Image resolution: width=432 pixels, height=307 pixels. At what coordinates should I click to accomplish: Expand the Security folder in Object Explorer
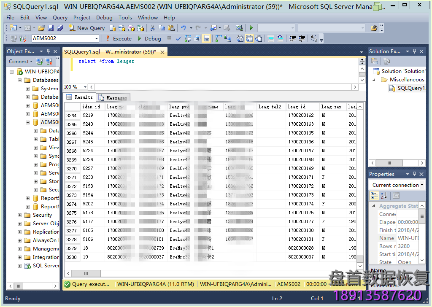[19, 215]
